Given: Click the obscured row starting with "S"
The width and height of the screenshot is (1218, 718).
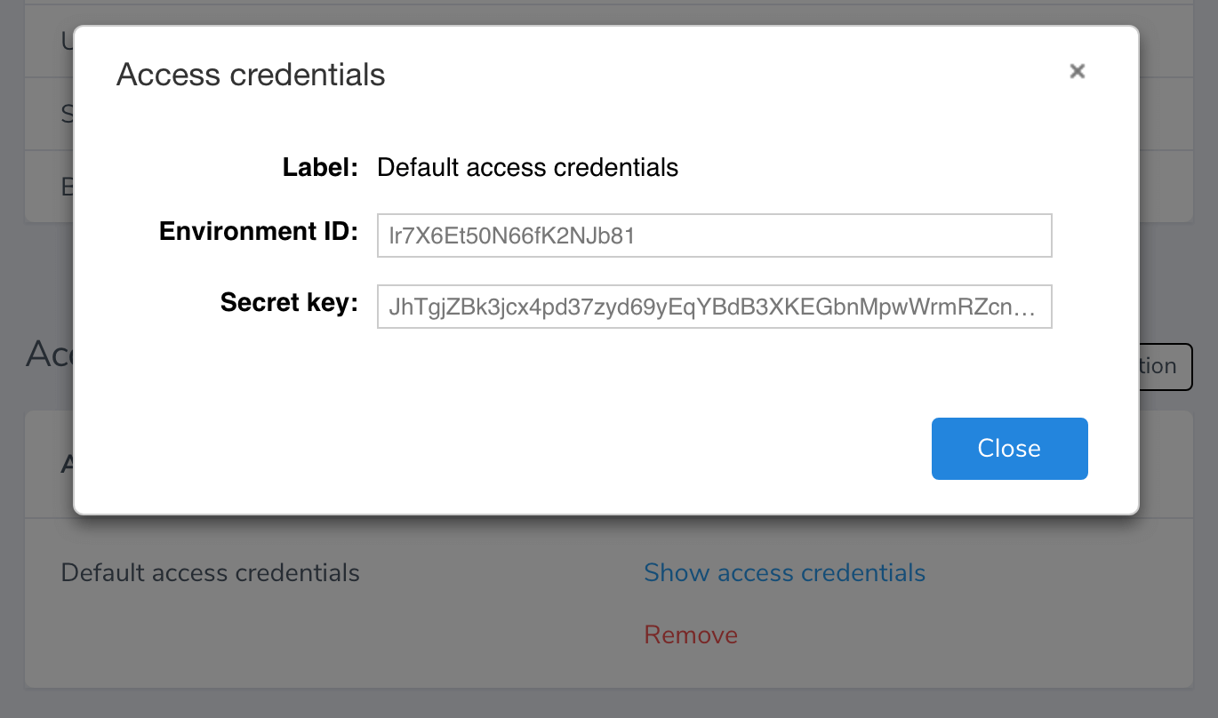Looking at the screenshot, I should tap(67, 113).
